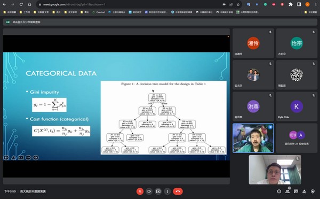Select the Kyle Chiu participant tile
This screenshot has height=199, width=320.
pos(297,106)
